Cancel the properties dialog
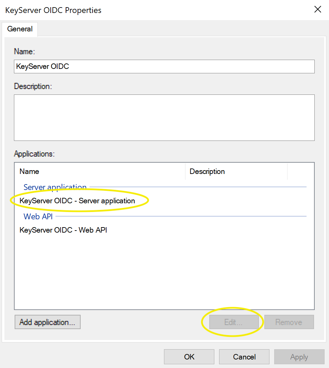This screenshot has height=368, width=329. click(244, 357)
